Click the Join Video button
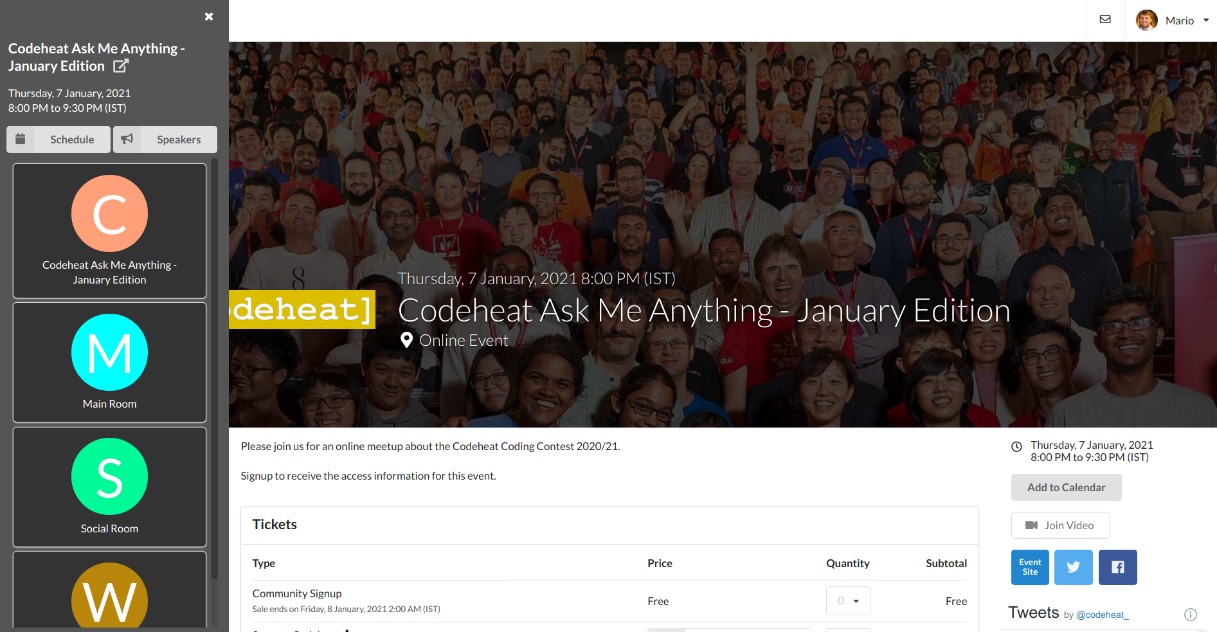The image size is (1217, 632). [x=1059, y=525]
